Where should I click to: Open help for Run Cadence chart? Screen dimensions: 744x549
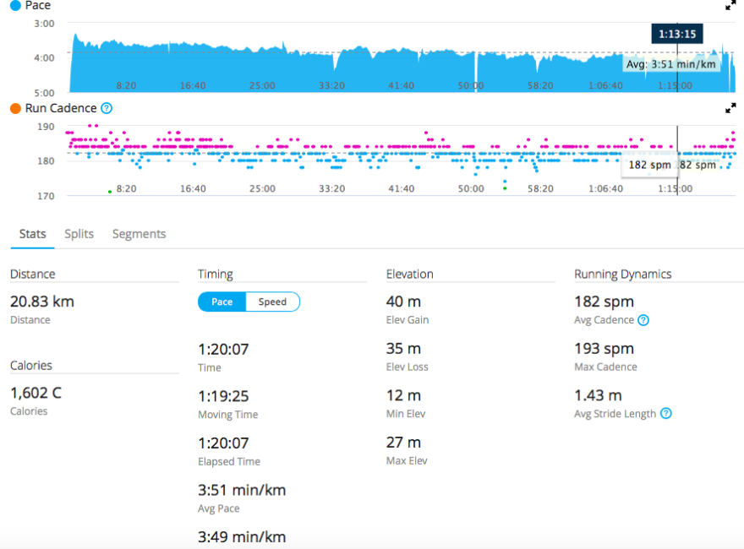click(107, 108)
